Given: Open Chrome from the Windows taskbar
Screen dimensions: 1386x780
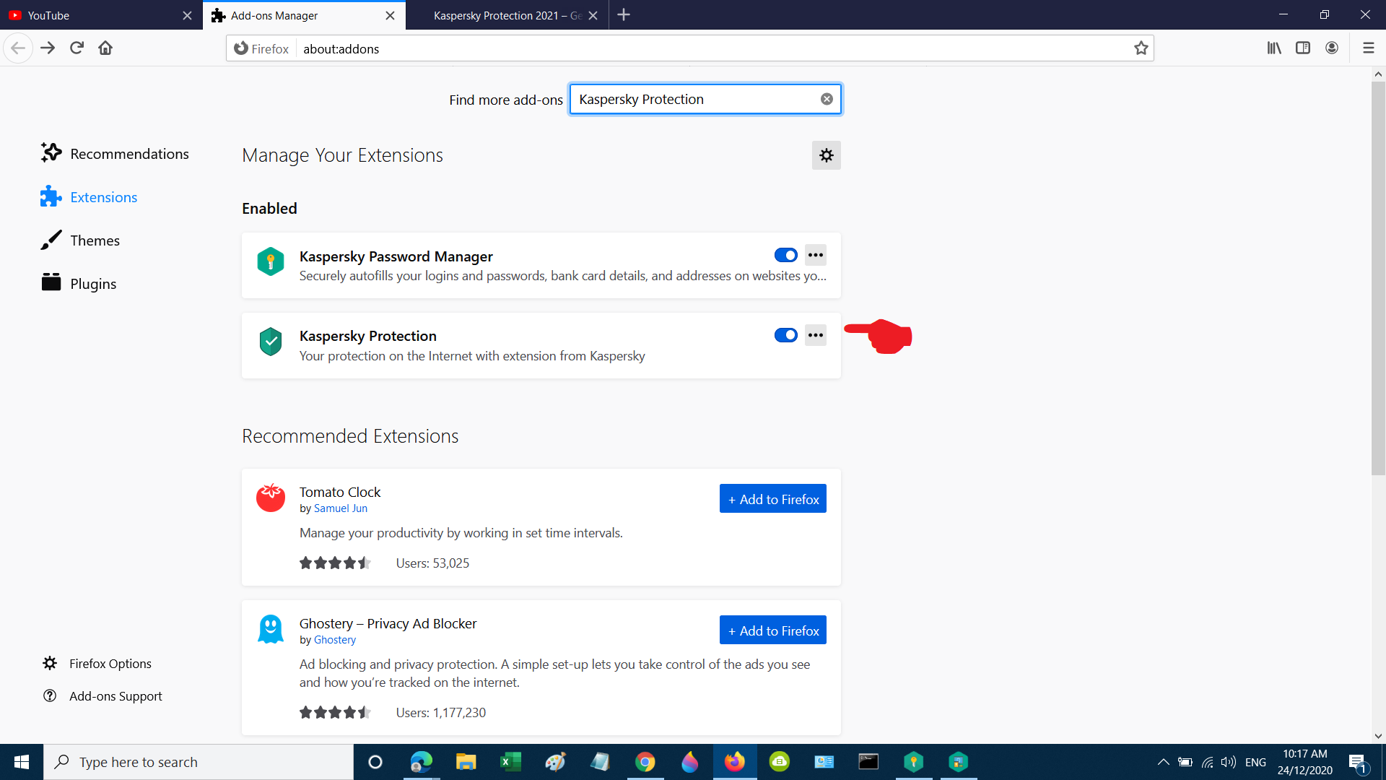Looking at the screenshot, I should [x=645, y=762].
